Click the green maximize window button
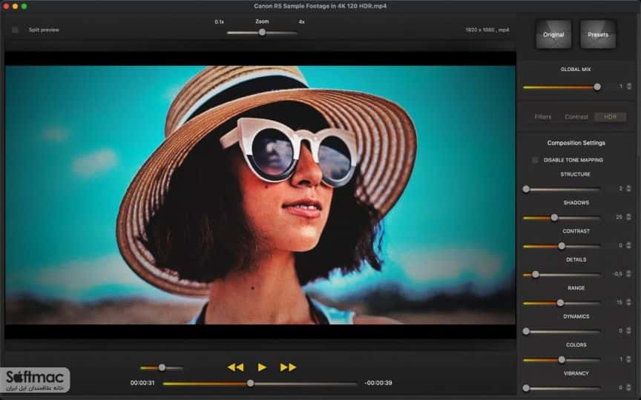Screen dimensions: 641x400 tap(24, 6)
